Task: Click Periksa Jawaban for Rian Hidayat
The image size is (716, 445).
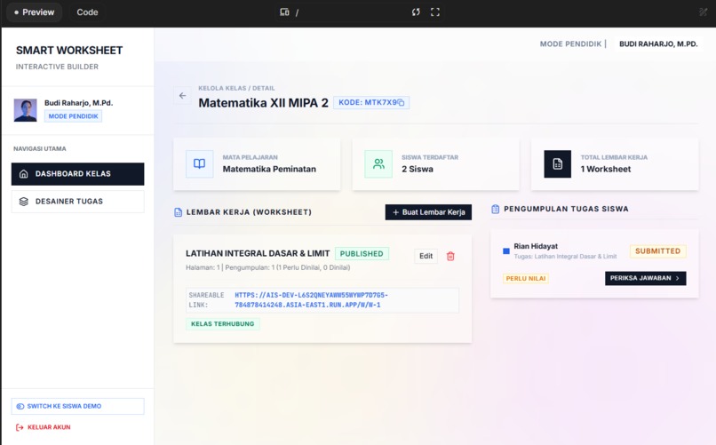Action: click(645, 278)
